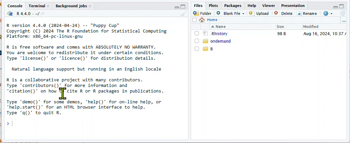The height and width of the screenshot is (143, 350).
Task: Click the clear console broom icon
Action: click(x=183, y=14)
